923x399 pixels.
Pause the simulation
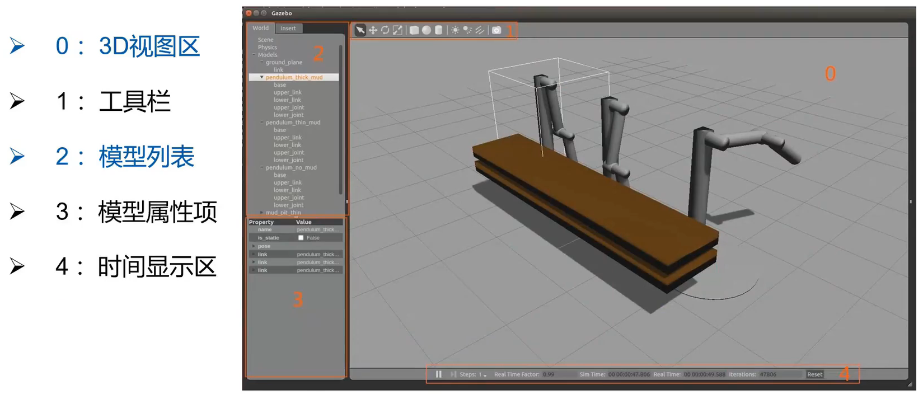click(x=439, y=374)
